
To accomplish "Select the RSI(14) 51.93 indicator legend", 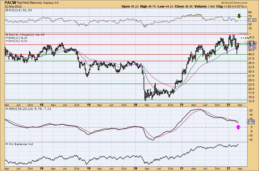I will (x=19, y=10).
